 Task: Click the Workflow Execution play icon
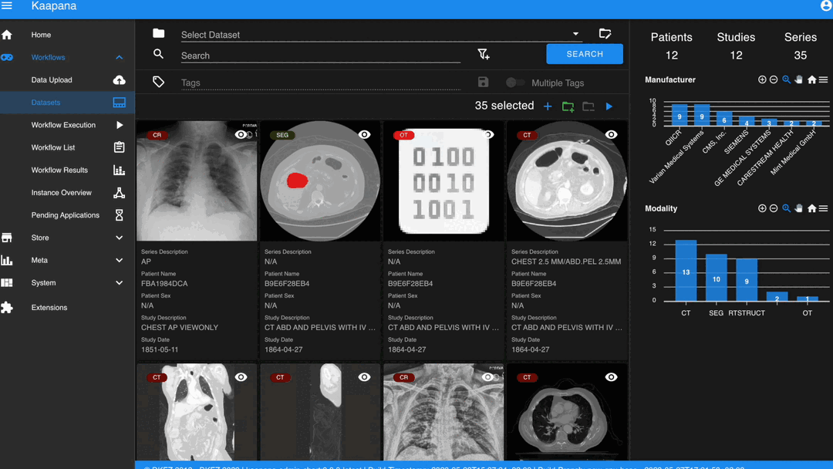click(x=120, y=126)
